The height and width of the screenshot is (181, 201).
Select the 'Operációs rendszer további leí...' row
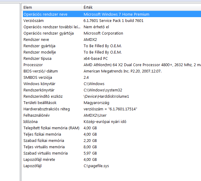(x=112, y=27)
